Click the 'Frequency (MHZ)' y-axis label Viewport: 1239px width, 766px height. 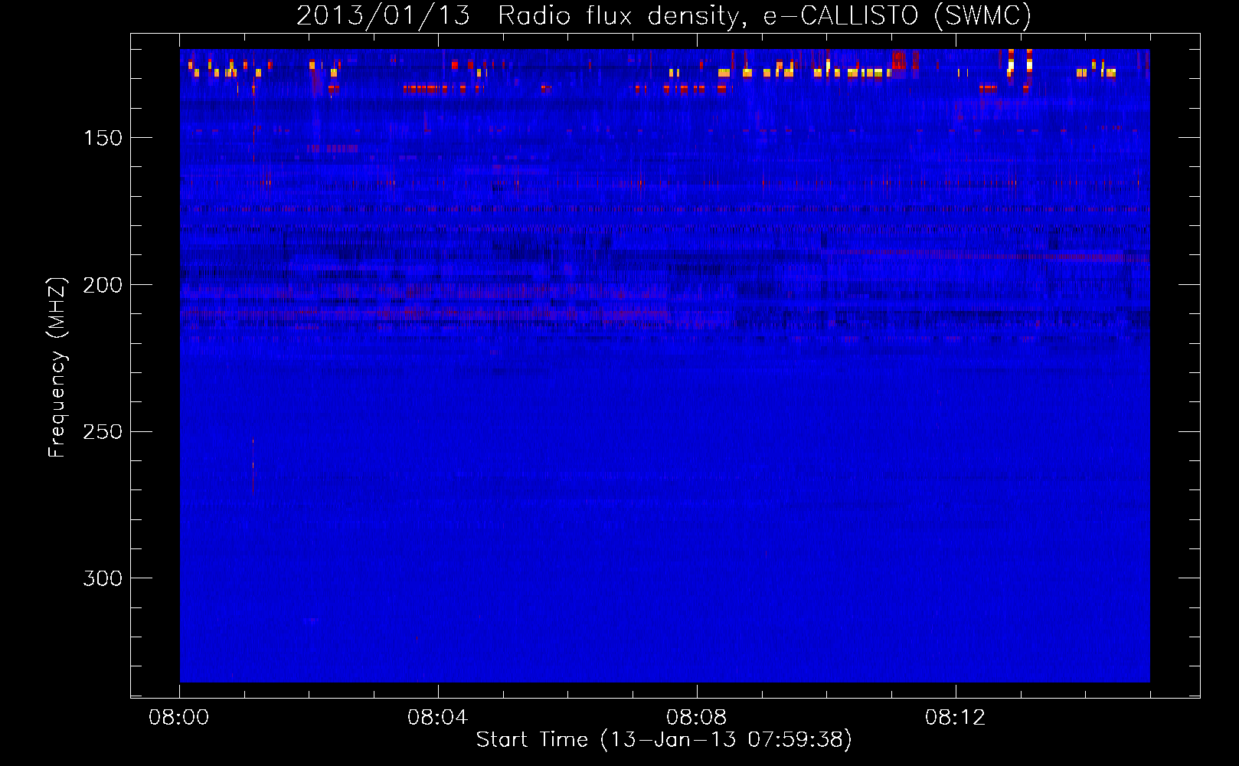57,368
